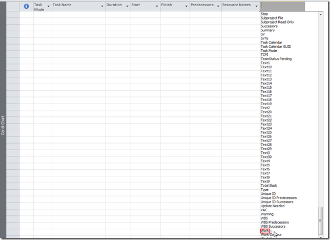Choose Total Slack in the field list
The height and width of the screenshot is (240, 330).
[269, 186]
